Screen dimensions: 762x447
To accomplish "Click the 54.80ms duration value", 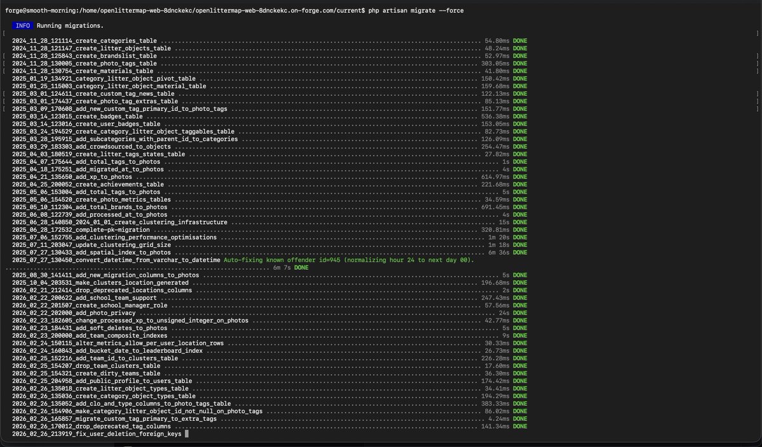I will coord(497,41).
